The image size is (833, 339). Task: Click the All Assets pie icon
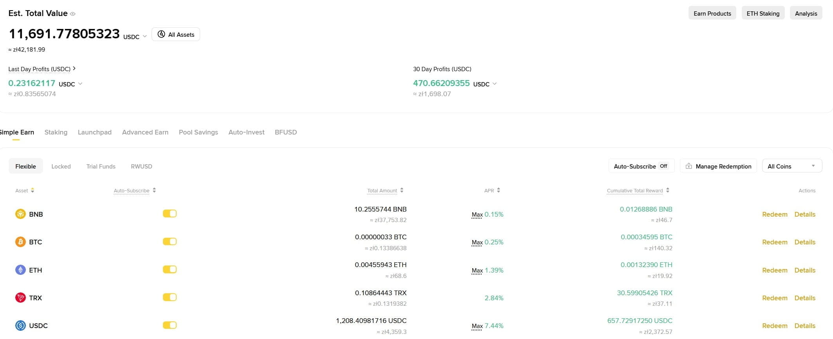(161, 34)
